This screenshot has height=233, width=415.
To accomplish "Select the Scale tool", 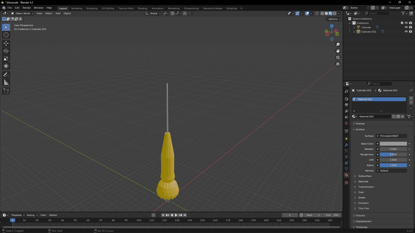I will pos(6,59).
